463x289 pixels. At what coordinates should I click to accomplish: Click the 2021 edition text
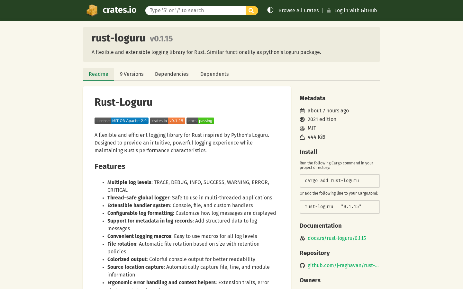322,119
